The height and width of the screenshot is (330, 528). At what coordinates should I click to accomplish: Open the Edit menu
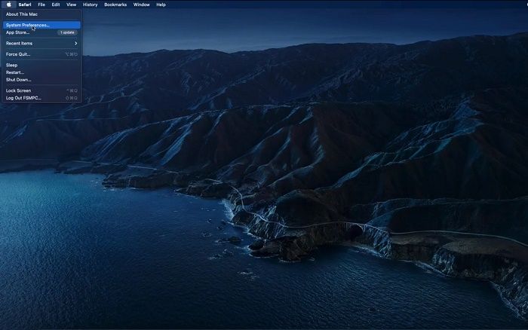click(x=56, y=5)
